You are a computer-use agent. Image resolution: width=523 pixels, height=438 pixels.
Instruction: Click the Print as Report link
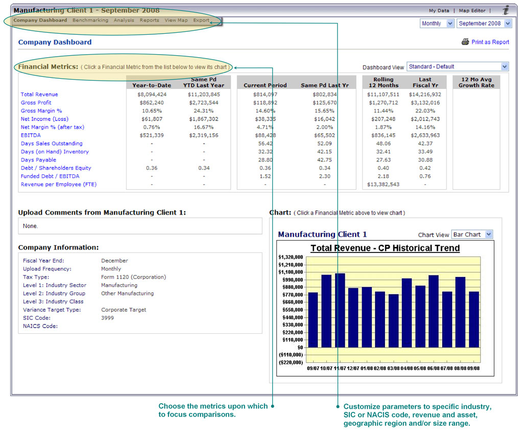point(490,42)
